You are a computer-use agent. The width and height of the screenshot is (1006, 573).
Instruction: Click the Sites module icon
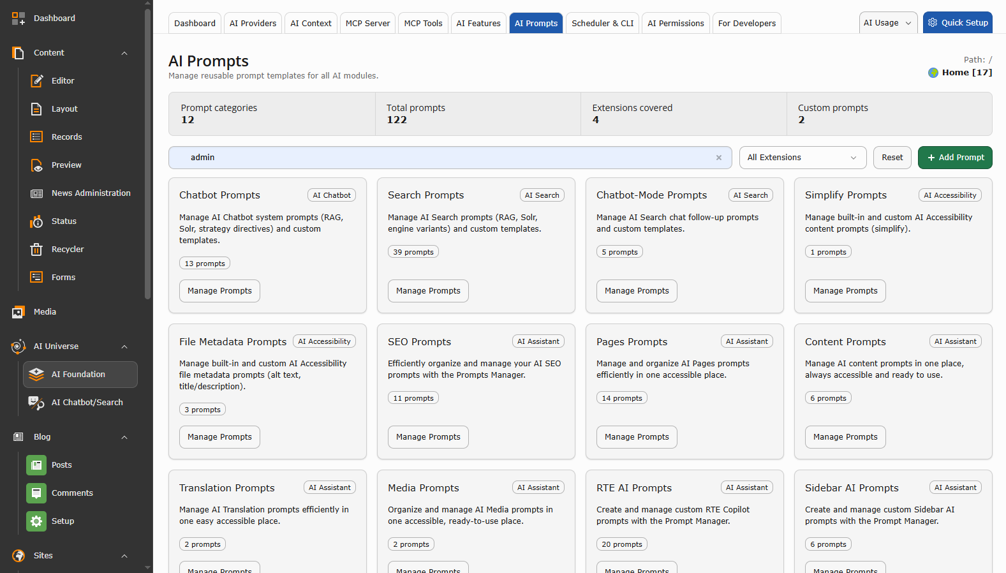(x=18, y=556)
